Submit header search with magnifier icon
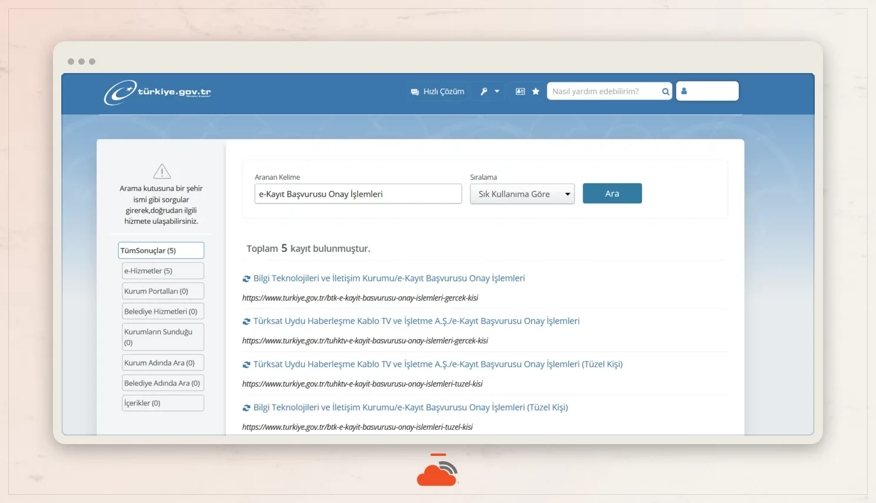Viewport: 876px width, 503px height. 666,91
